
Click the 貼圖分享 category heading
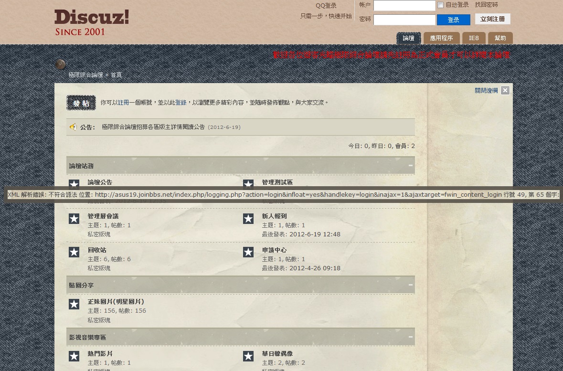81,285
